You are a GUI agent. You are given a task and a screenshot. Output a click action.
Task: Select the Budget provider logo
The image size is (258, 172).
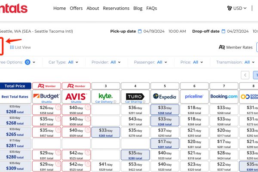(46, 96)
